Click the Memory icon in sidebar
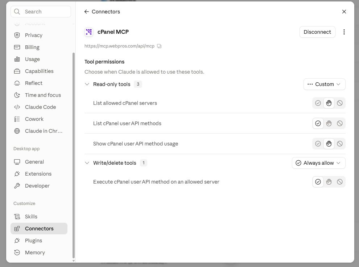The image size is (359, 267). pos(17,252)
